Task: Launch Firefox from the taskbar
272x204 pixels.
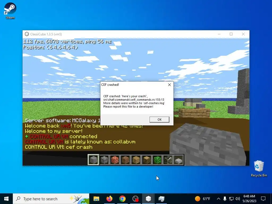Action: (x=109, y=199)
